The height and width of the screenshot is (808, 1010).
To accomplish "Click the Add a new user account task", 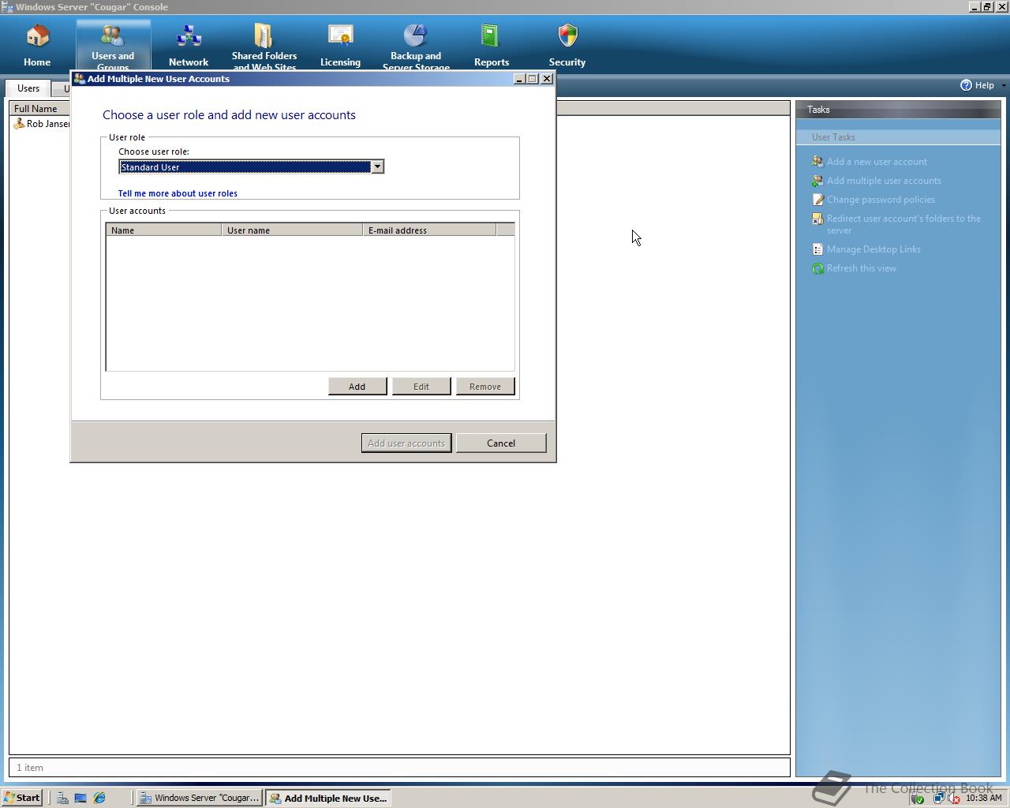I will [877, 162].
